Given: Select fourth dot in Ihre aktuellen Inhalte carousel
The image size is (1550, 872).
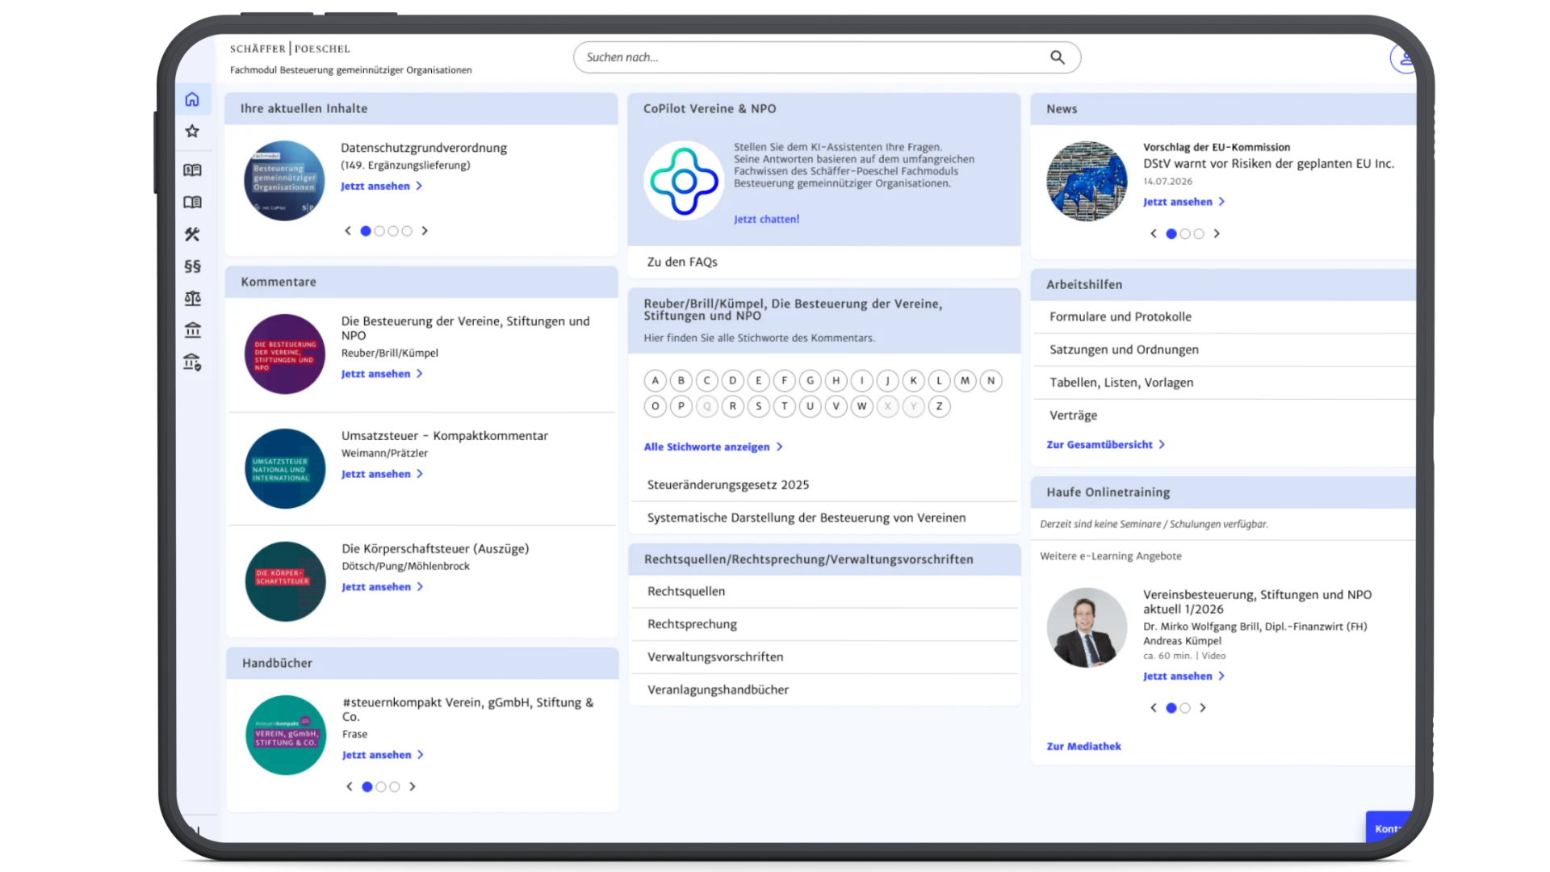Looking at the screenshot, I should [407, 231].
